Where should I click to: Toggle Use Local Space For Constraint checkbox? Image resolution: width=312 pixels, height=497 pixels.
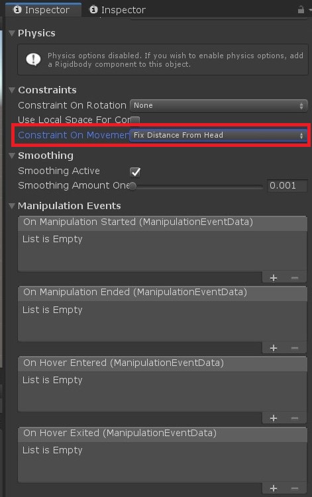135,120
